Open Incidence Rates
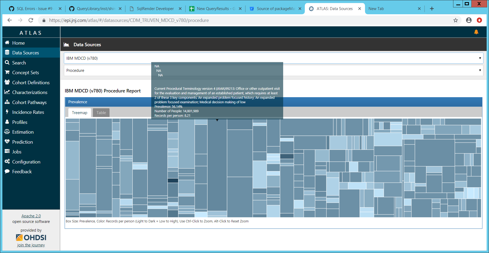Screen dimensions: 489x253 pyautogui.click(x=28, y=112)
